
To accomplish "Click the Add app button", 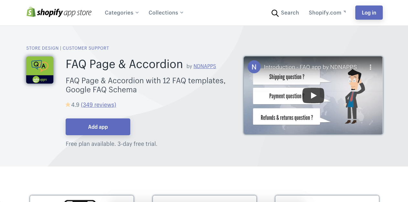I will pyautogui.click(x=98, y=127).
